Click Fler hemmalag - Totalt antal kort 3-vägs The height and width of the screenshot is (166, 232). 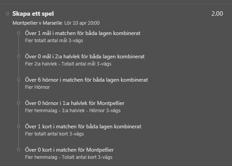click(69, 157)
